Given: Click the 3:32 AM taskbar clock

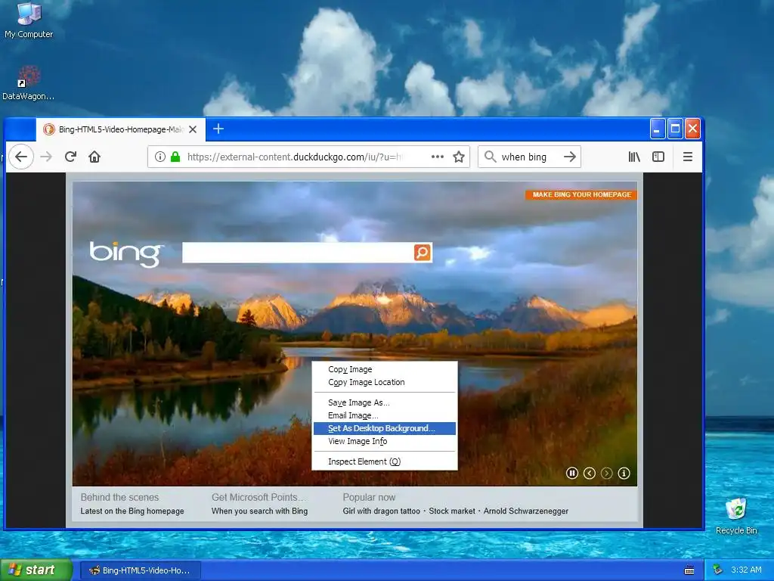Looking at the screenshot, I should pyautogui.click(x=746, y=570).
